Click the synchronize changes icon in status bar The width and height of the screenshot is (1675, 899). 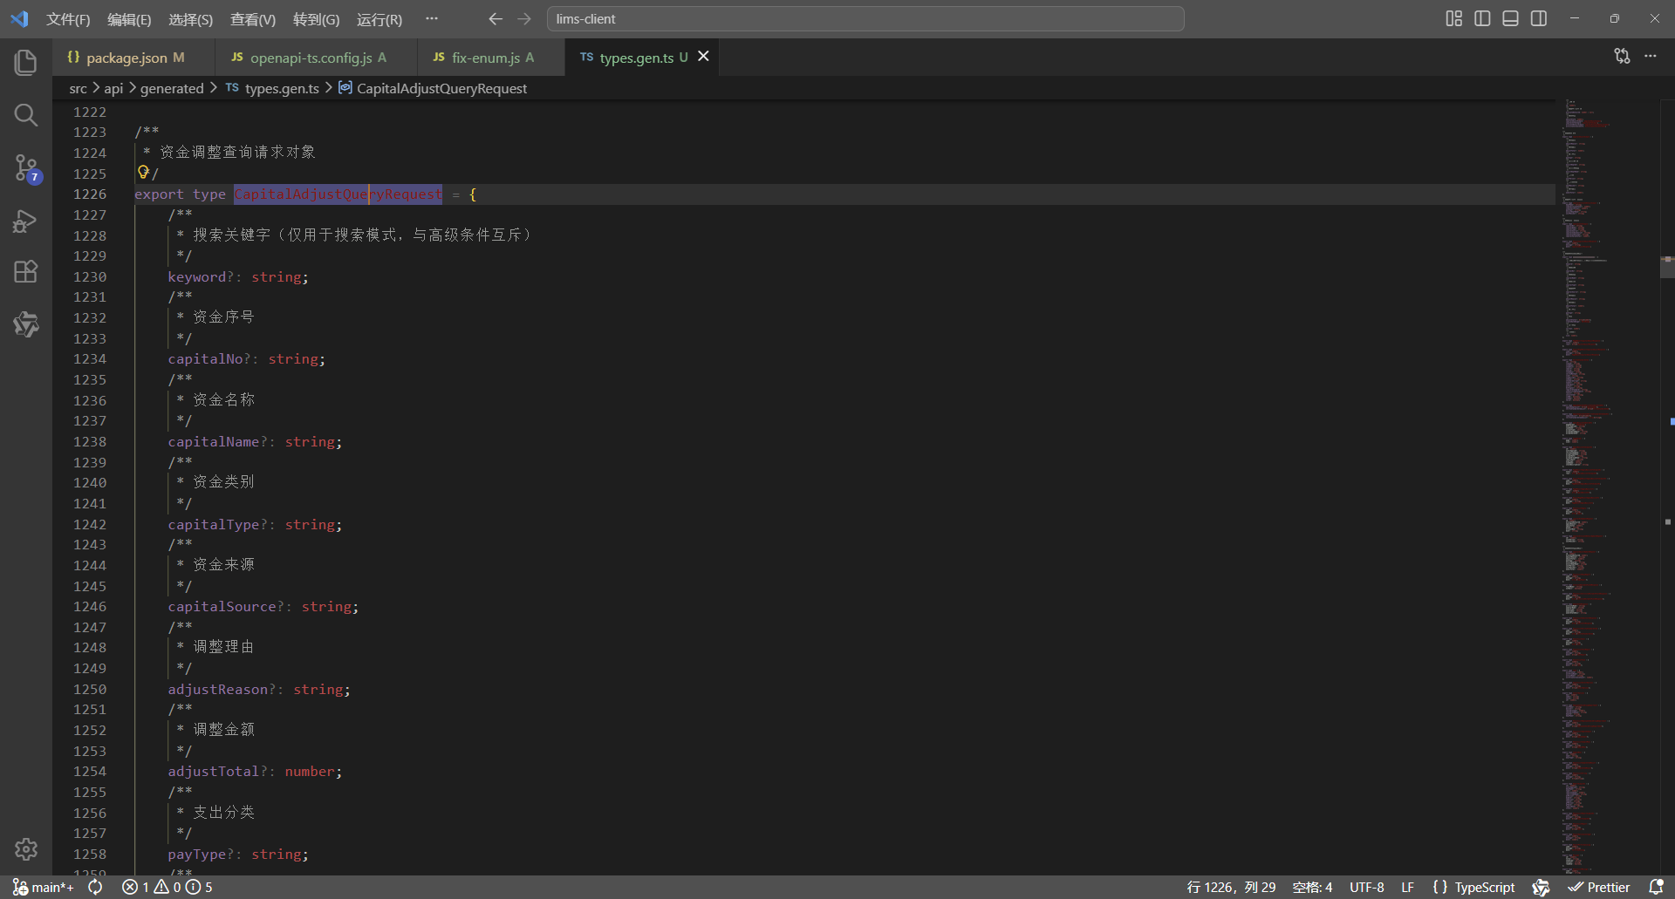(x=96, y=887)
